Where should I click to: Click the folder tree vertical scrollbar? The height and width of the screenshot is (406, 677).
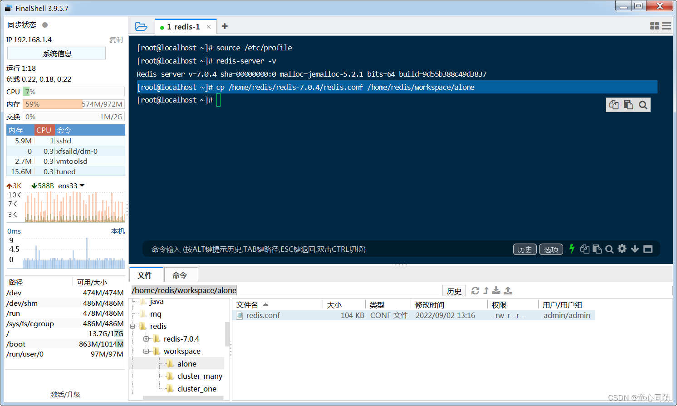[x=227, y=334]
